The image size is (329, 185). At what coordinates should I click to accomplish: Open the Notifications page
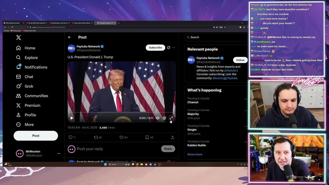point(31,67)
